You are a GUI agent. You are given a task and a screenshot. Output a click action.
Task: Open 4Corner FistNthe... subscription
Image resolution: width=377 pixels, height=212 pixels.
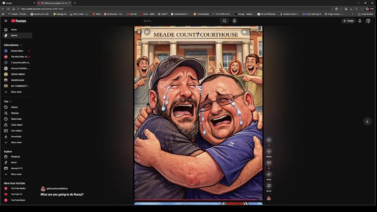(17, 69)
